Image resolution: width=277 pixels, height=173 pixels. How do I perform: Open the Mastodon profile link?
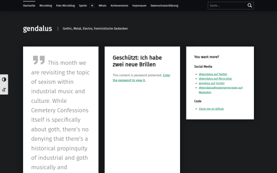point(221,90)
